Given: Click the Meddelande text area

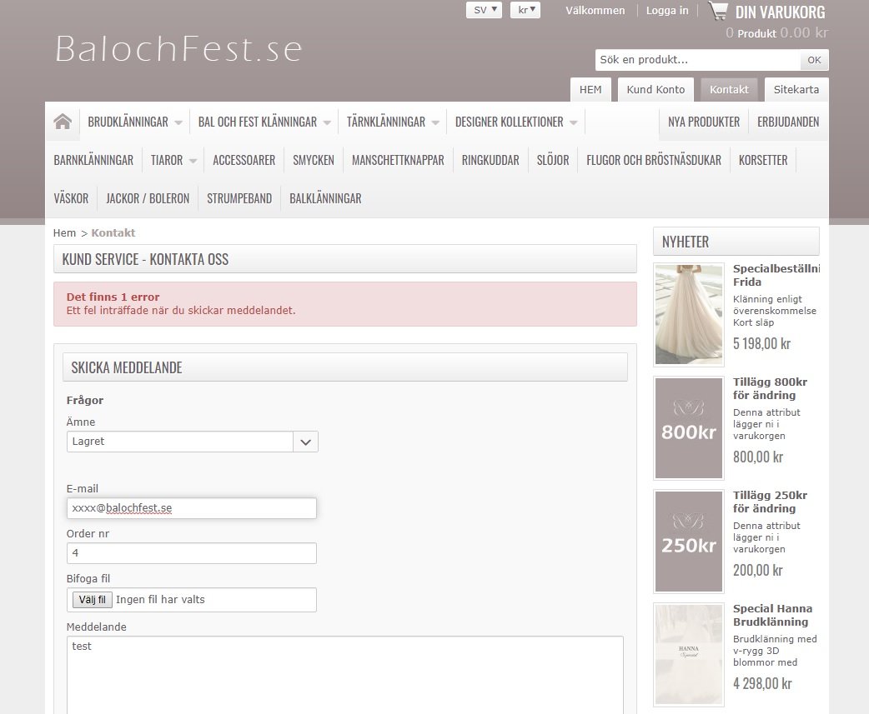Looking at the screenshot, I should [x=344, y=675].
